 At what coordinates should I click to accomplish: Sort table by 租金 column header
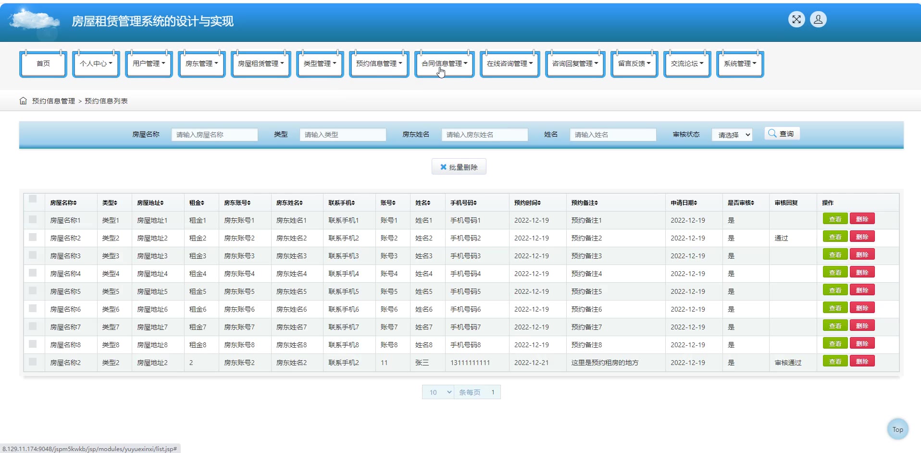[x=197, y=203]
